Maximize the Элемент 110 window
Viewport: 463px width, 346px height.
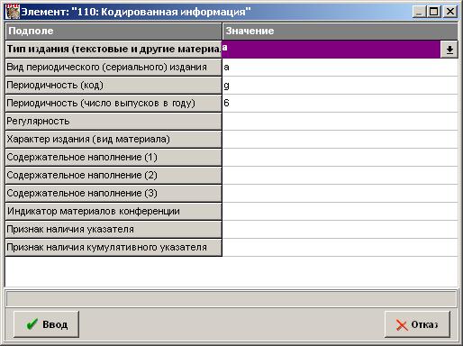click(434, 12)
